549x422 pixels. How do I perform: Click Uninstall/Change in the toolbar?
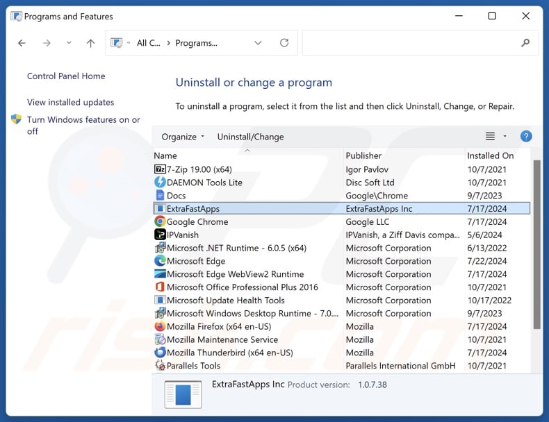(250, 137)
